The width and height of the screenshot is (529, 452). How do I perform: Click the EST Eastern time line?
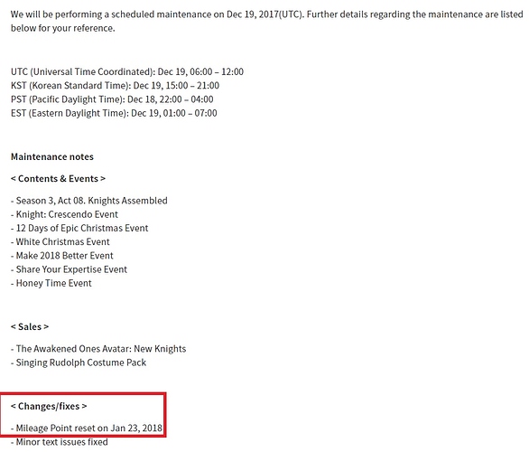(114, 113)
